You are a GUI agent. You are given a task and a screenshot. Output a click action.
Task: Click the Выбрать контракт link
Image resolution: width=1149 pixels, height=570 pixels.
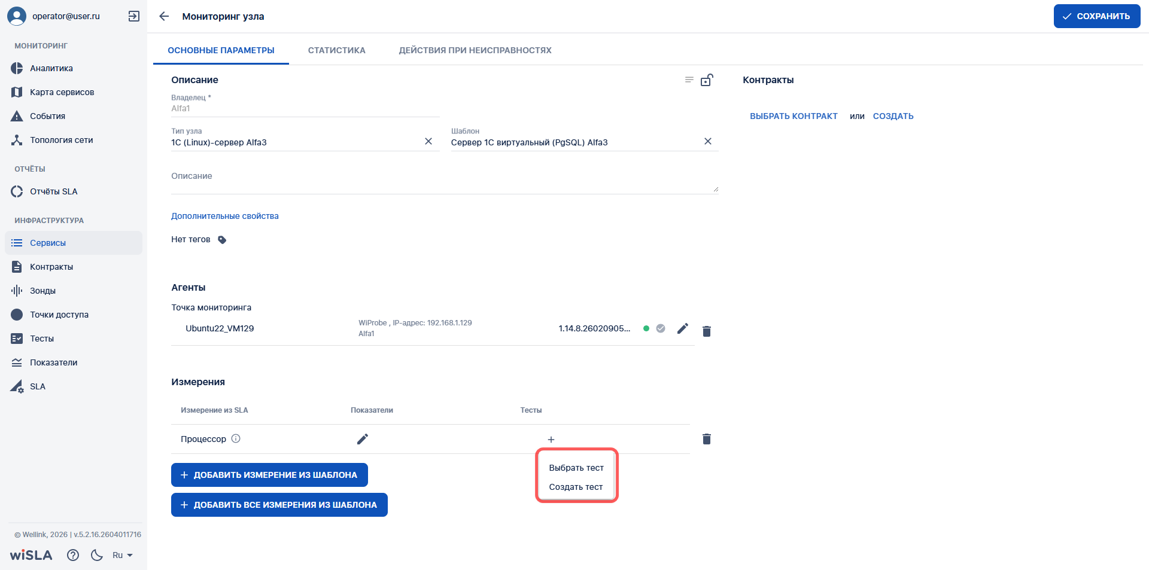(794, 116)
